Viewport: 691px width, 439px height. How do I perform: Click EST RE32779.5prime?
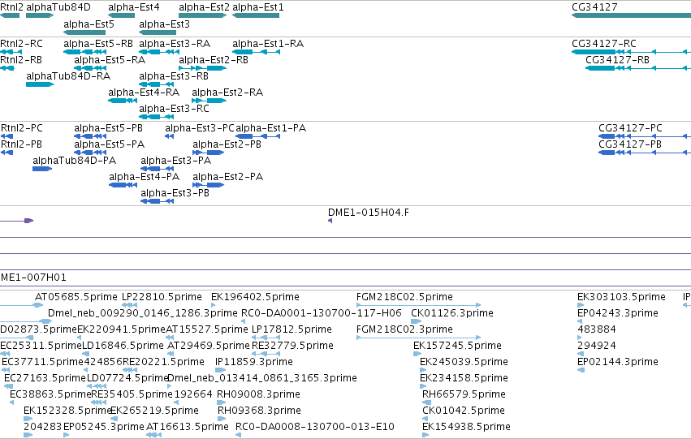click(x=292, y=346)
